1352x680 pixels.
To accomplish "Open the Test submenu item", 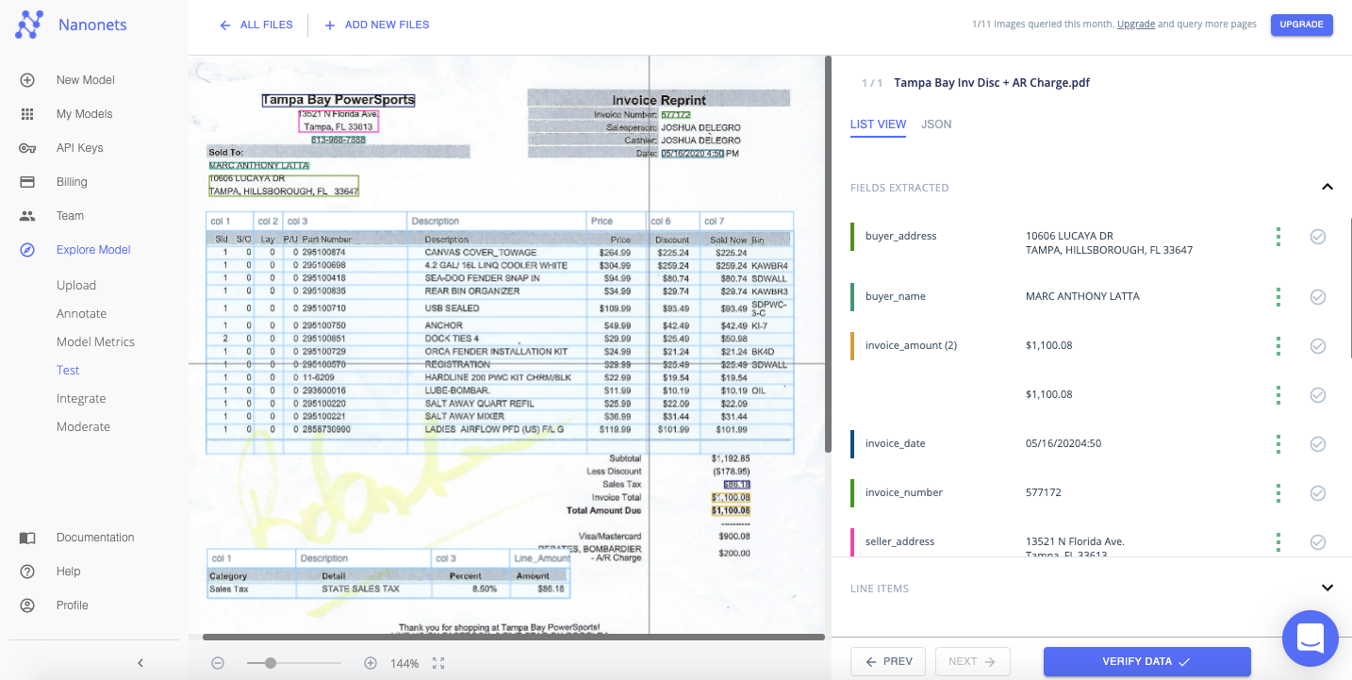I will (68, 371).
